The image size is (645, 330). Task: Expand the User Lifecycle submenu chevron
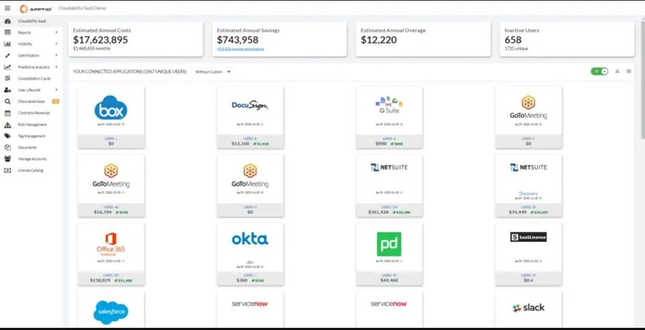click(56, 90)
